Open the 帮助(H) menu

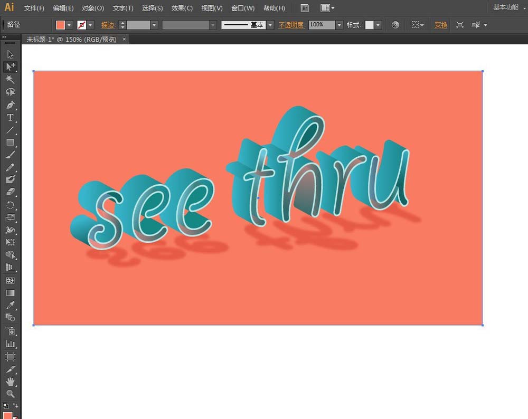coord(274,8)
